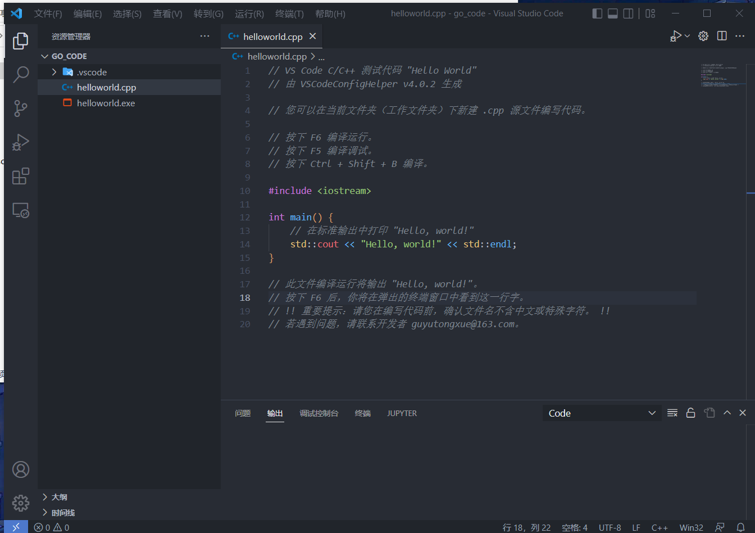The image size is (755, 533).
Task: Select C++ language mode in status bar
Action: point(660,527)
